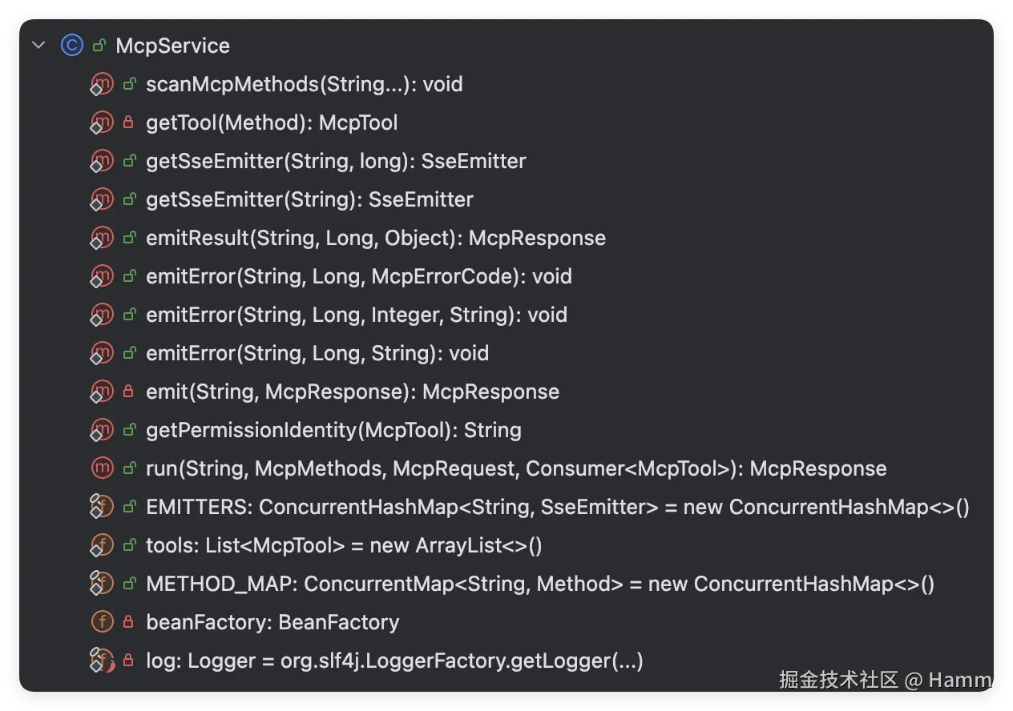
Task: Click the private lock icon beside log
Action: 128,661
